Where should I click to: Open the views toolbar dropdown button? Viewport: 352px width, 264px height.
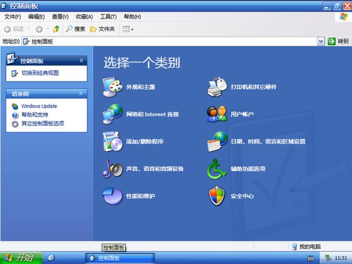pos(128,29)
